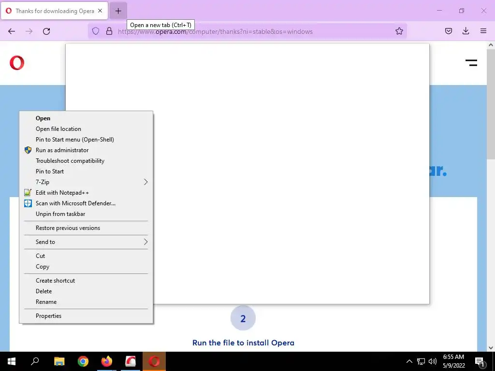Viewport: 495px width, 371px height.
Task: Choose Edit with Notepad++
Action: (x=86, y=193)
